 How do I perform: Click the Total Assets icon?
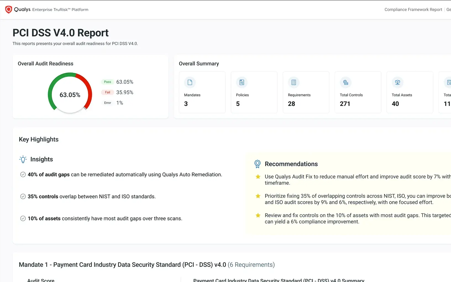[x=397, y=83]
